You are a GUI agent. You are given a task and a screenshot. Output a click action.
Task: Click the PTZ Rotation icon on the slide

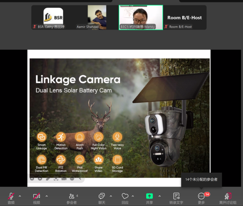click(61, 160)
